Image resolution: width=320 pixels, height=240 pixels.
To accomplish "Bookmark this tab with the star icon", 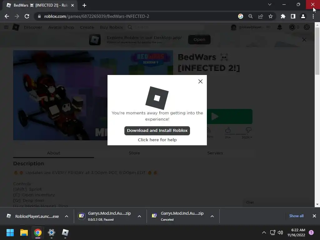I will pos(271,16).
